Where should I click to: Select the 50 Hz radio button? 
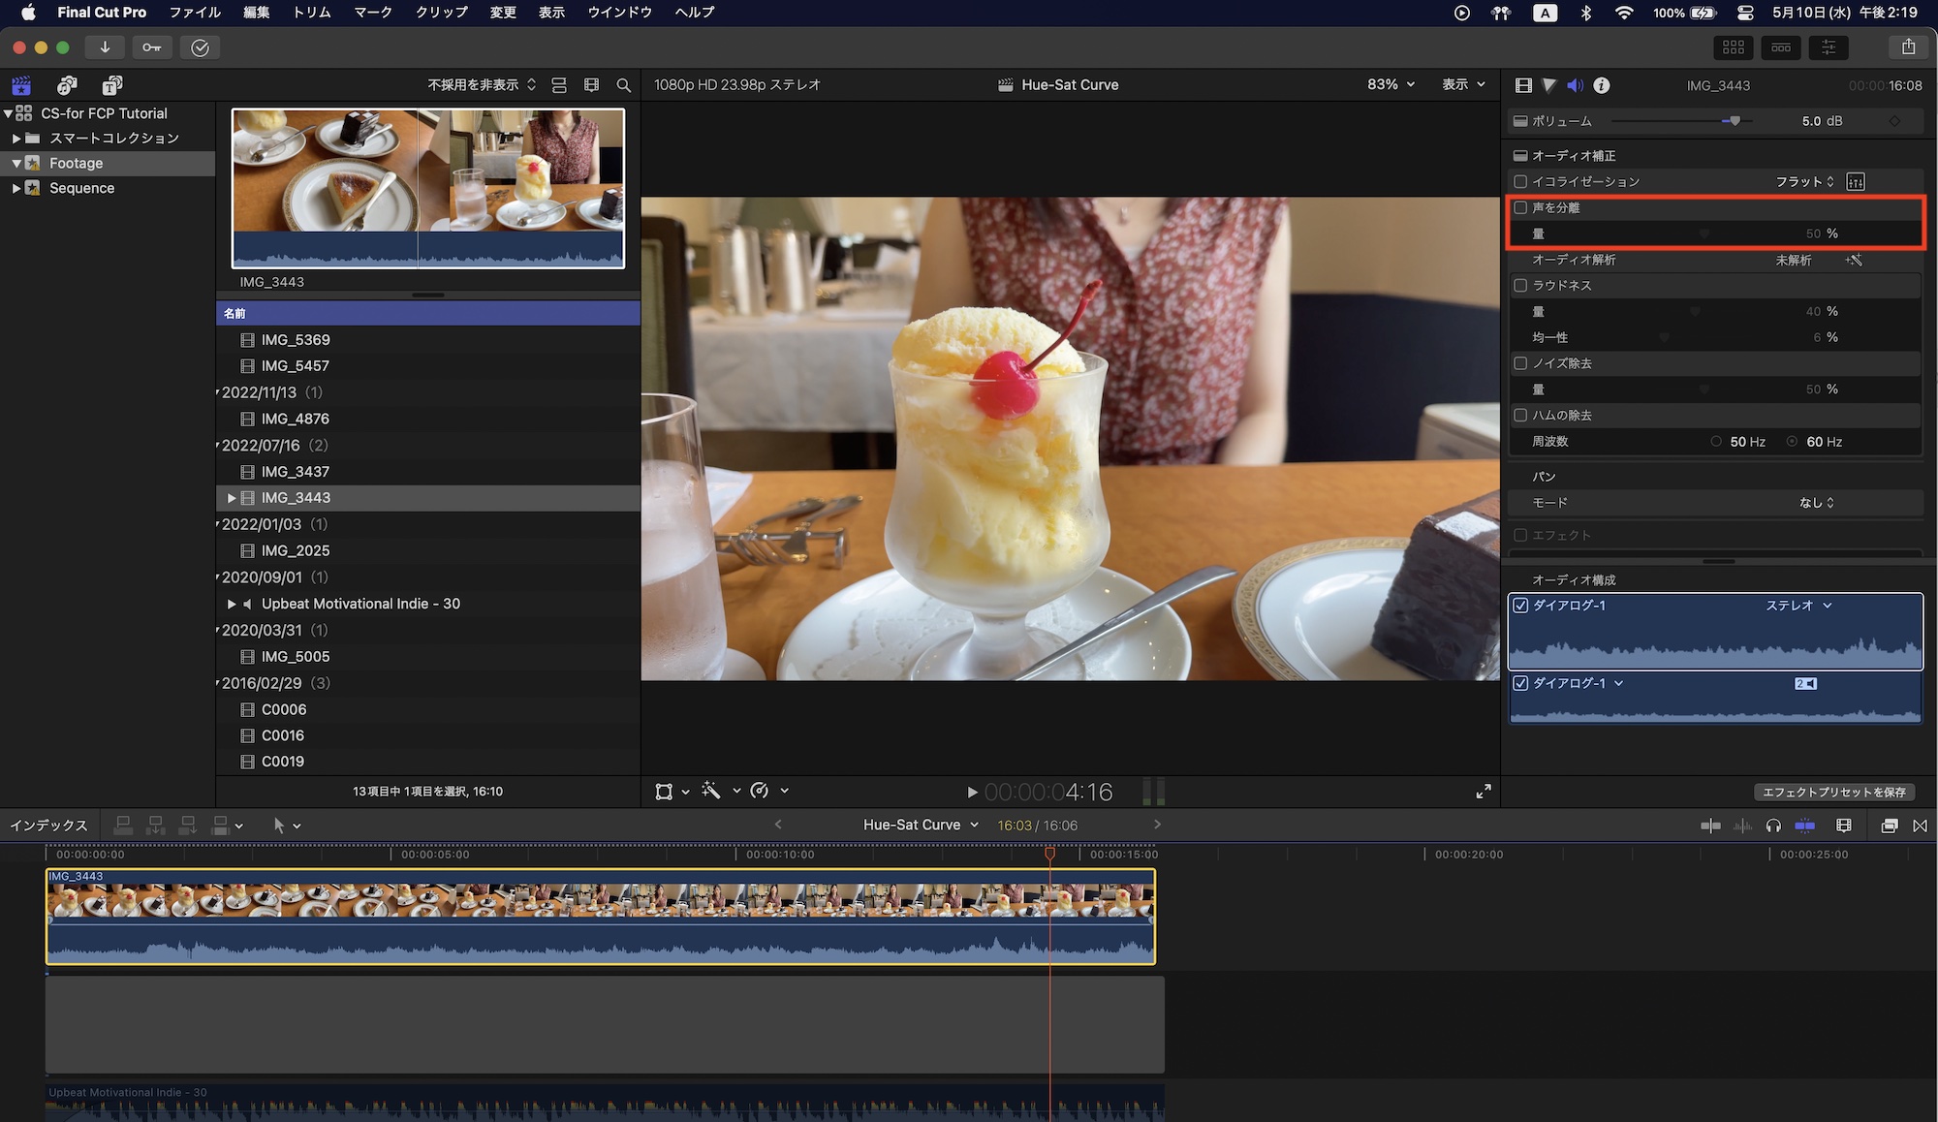click(1716, 442)
